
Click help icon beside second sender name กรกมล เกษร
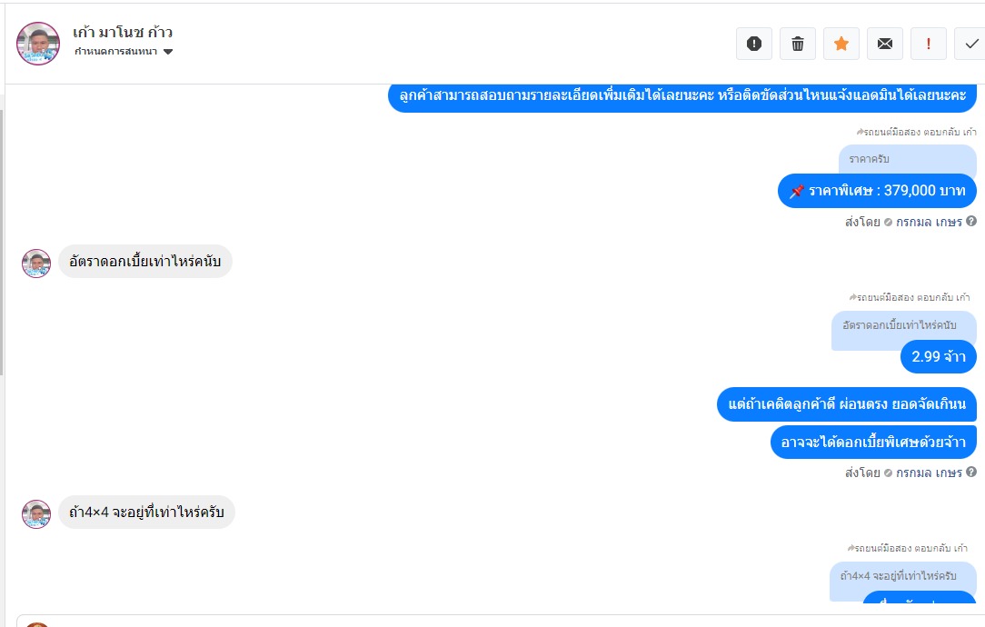[x=971, y=473]
